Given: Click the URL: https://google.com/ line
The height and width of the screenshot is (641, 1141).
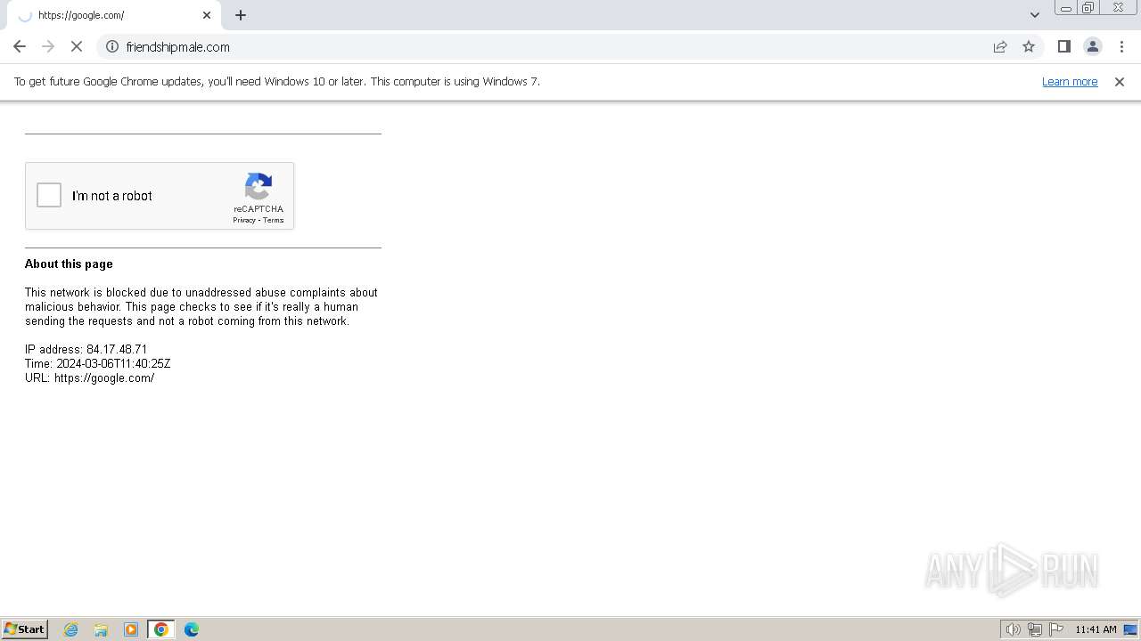Looking at the screenshot, I should (89, 377).
